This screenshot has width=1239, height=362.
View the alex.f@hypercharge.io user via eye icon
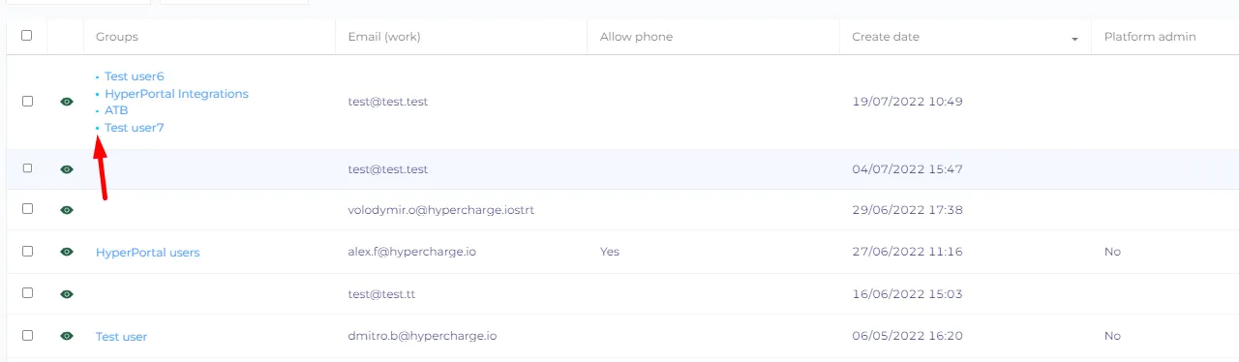coord(67,252)
